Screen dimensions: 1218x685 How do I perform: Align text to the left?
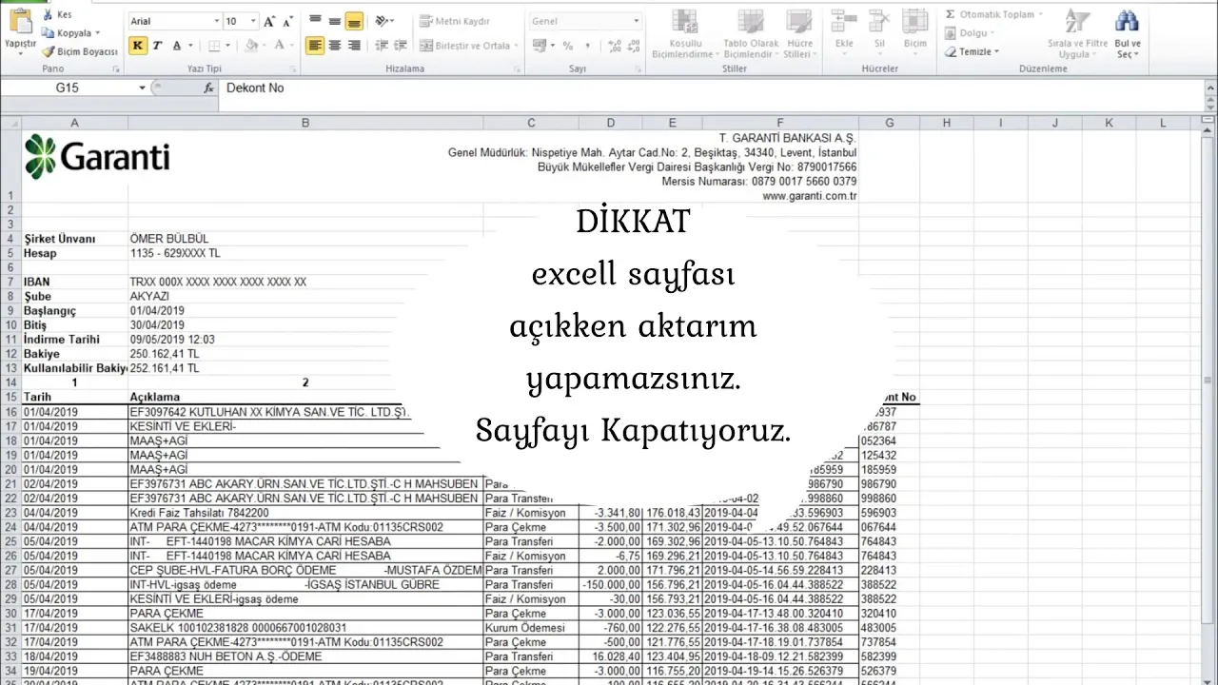point(315,45)
